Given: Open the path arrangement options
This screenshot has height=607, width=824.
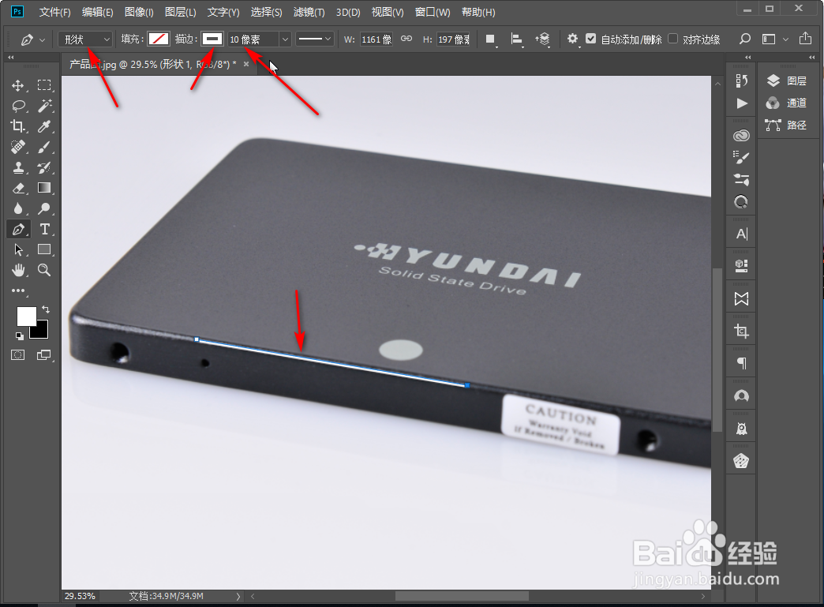Looking at the screenshot, I should (543, 39).
